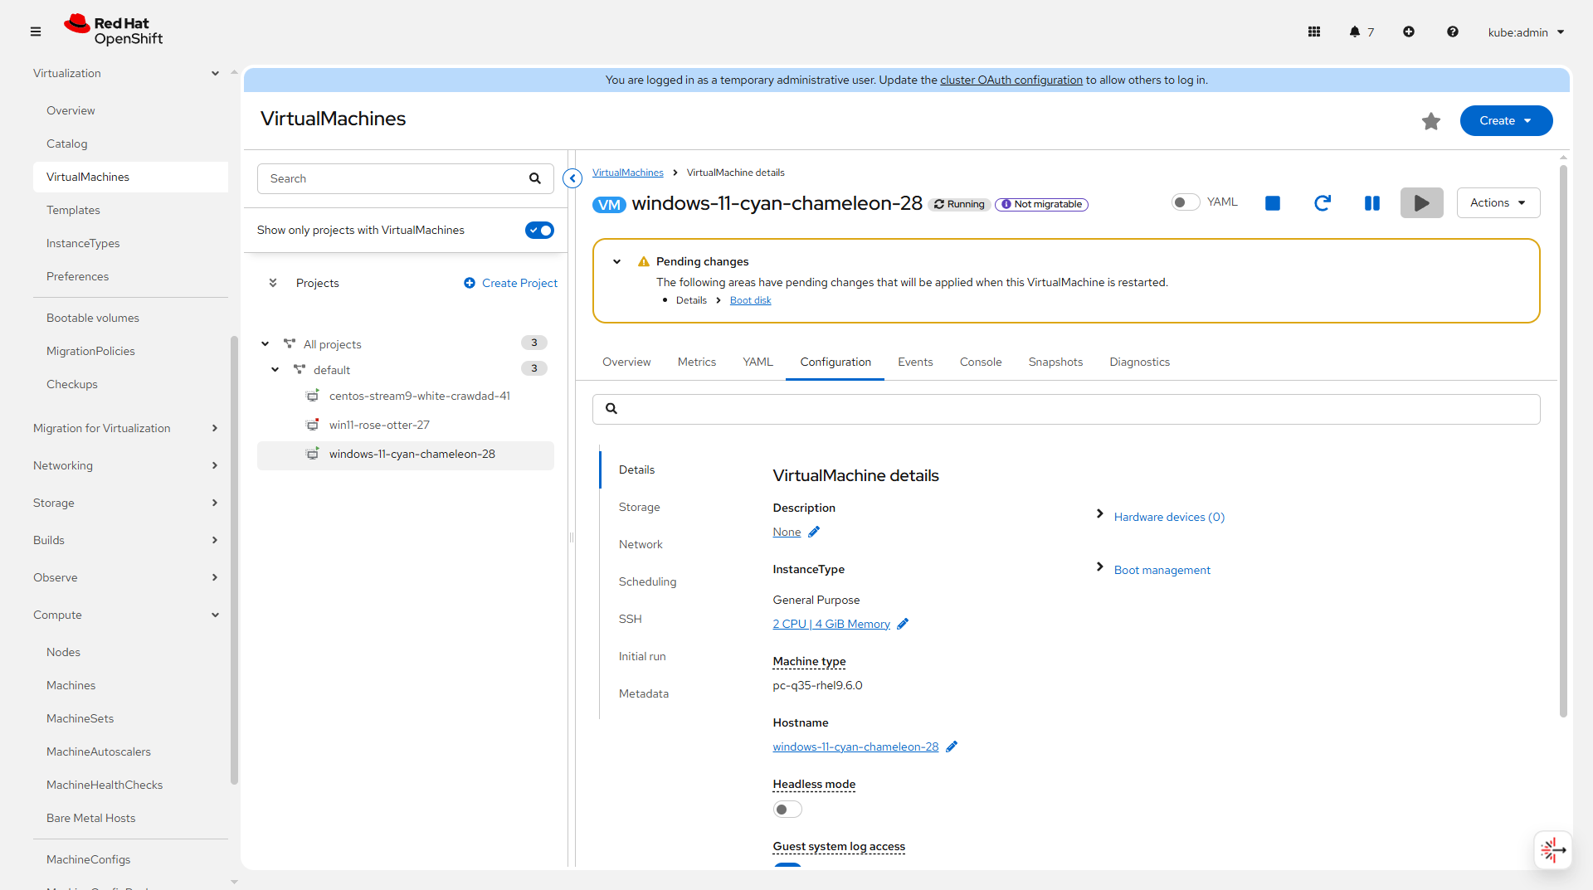
Task: Toggle Headless mode switch
Action: (787, 810)
